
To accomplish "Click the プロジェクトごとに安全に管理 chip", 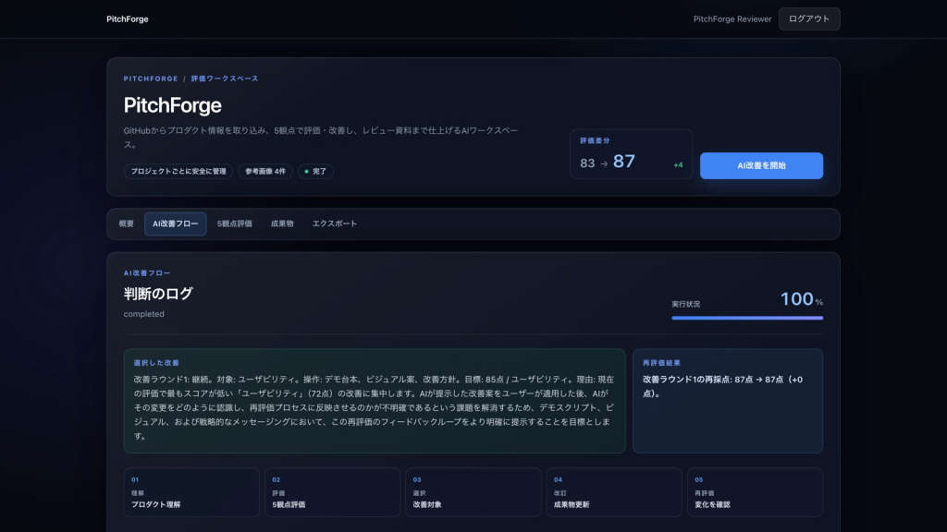I will click(178, 171).
